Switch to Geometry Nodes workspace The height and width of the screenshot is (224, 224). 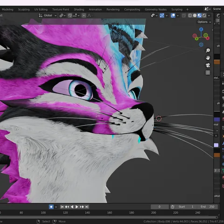[x=155, y=9]
